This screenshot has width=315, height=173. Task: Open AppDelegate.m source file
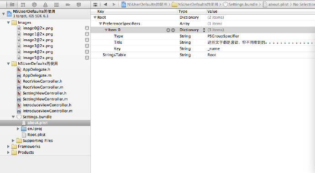(37, 75)
